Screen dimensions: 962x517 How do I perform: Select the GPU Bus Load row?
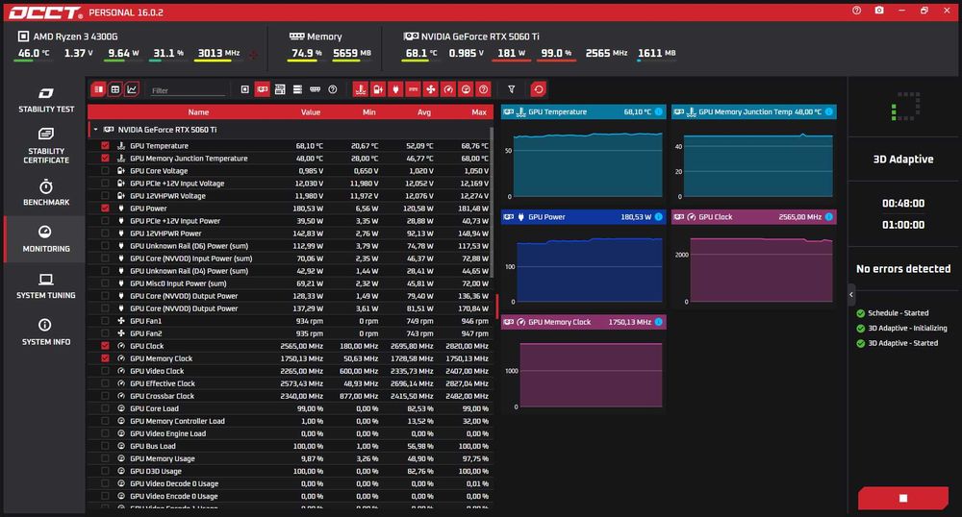tap(290, 446)
